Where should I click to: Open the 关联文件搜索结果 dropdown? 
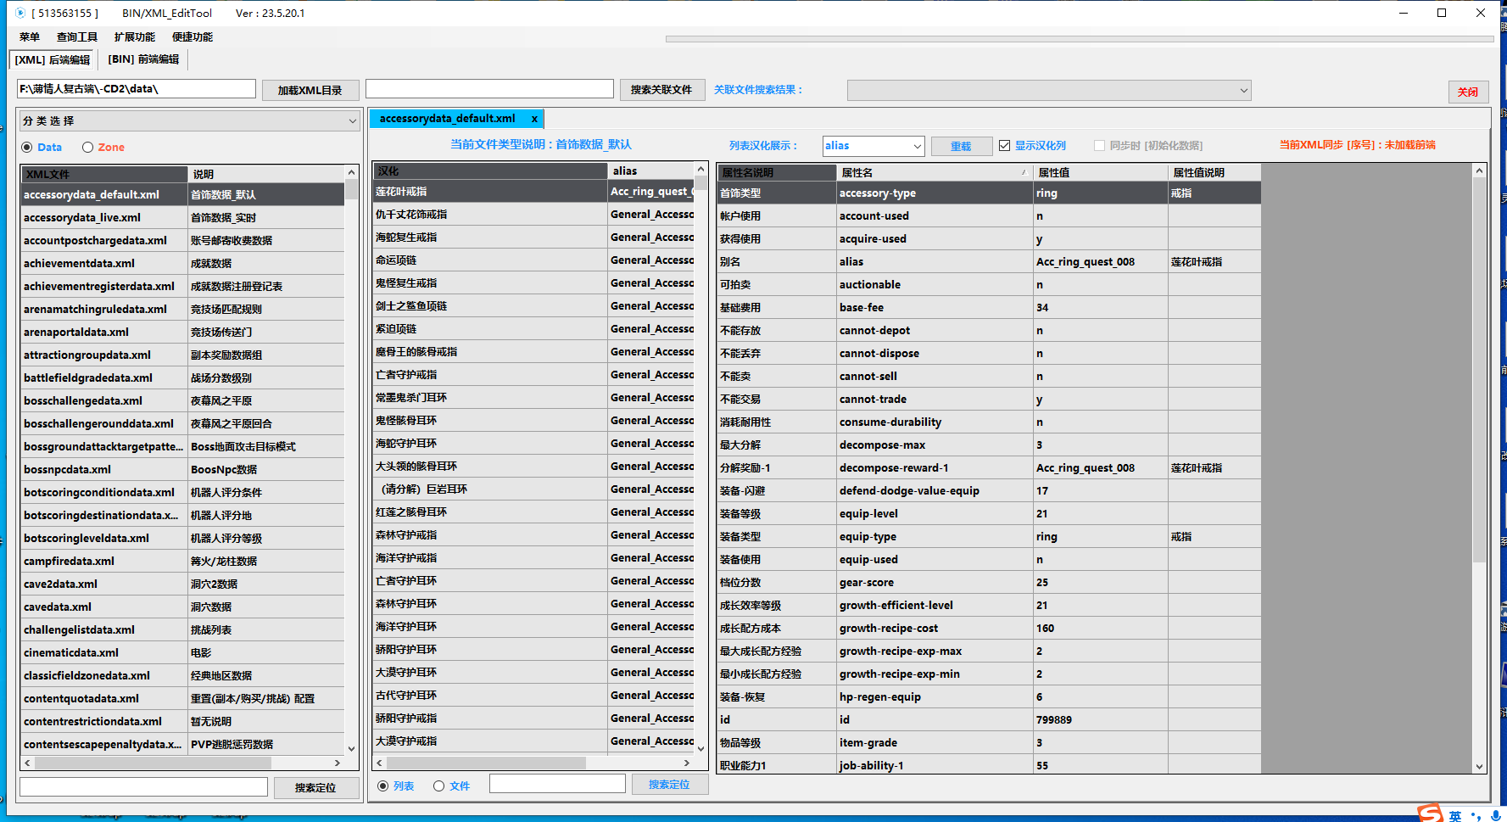[1049, 90]
